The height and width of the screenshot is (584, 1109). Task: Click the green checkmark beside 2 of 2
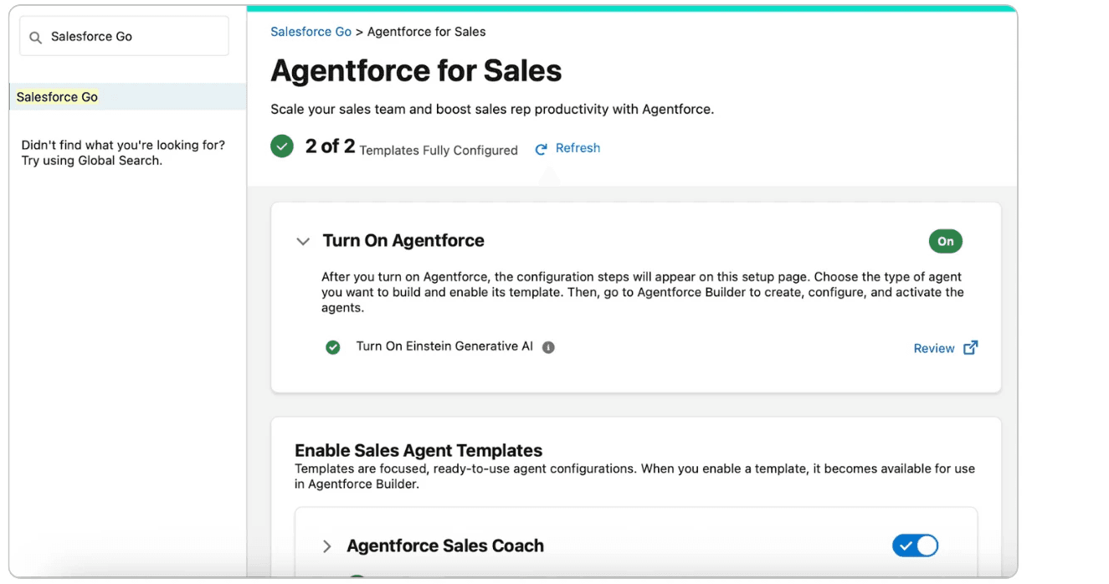click(282, 147)
